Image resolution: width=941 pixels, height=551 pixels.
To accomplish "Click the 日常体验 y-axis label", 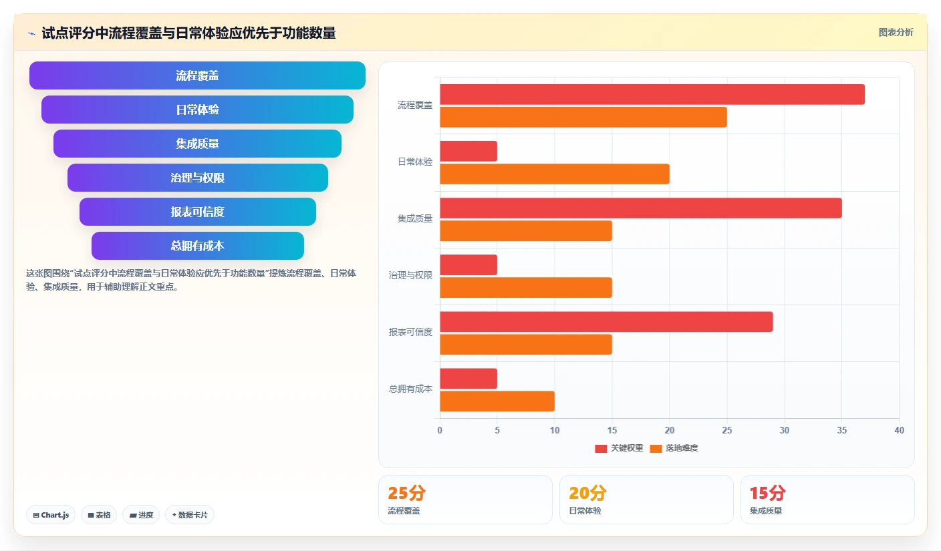I will (415, 162).
